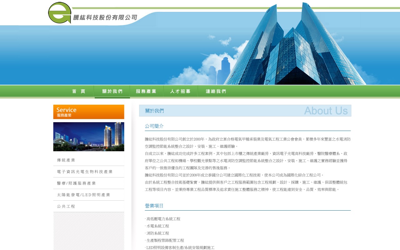Click the orange Service 服務產業 banner

coord(88,112)
